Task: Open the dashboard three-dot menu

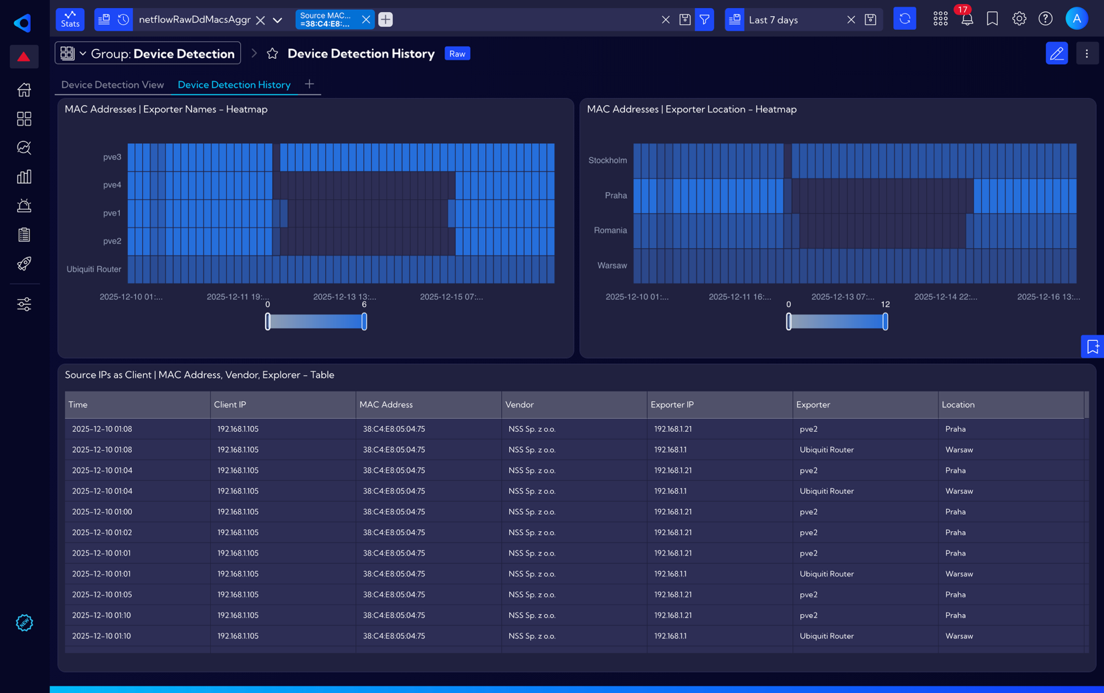Action: 1087,54
